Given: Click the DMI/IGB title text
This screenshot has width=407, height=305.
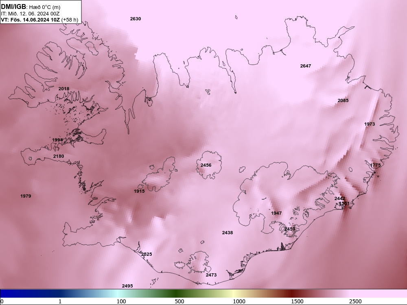Looking at the screenshot, I should coord(13,7).
